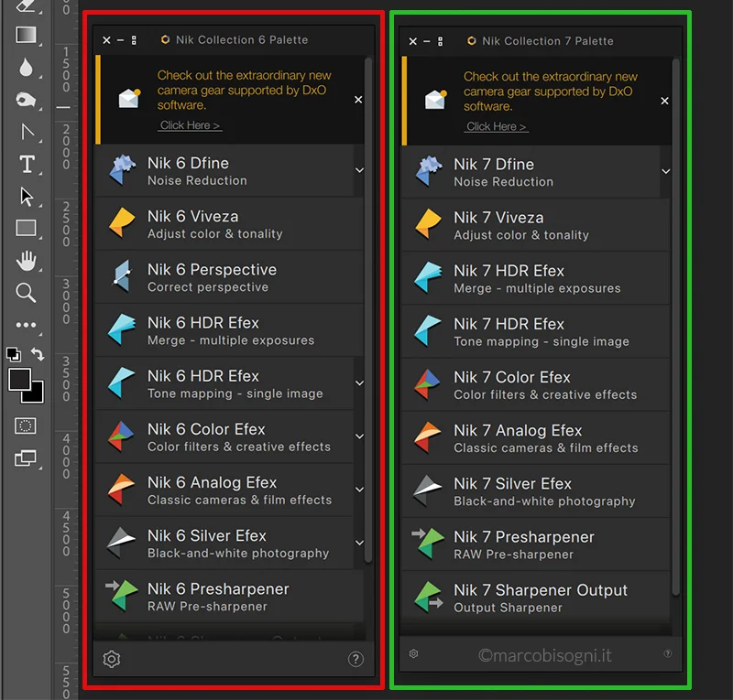The width and height of the screenshot is (733, 700).
Task: Follow the Click Here link in Nik 6 palette
Action: tap(190, 125)
